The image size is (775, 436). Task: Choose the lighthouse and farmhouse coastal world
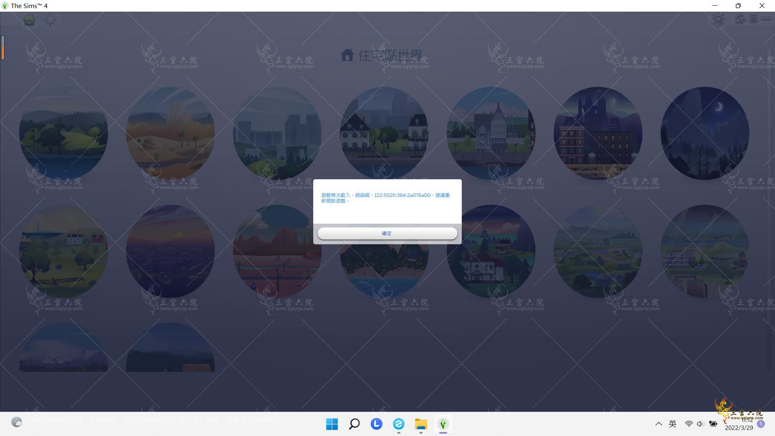(x=63, y=251)
